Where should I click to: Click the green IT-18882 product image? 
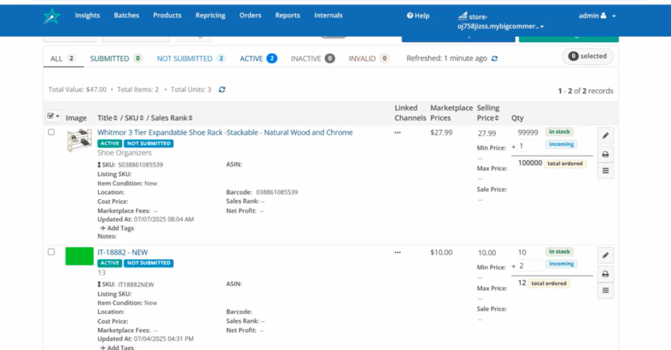pos(79,256)
